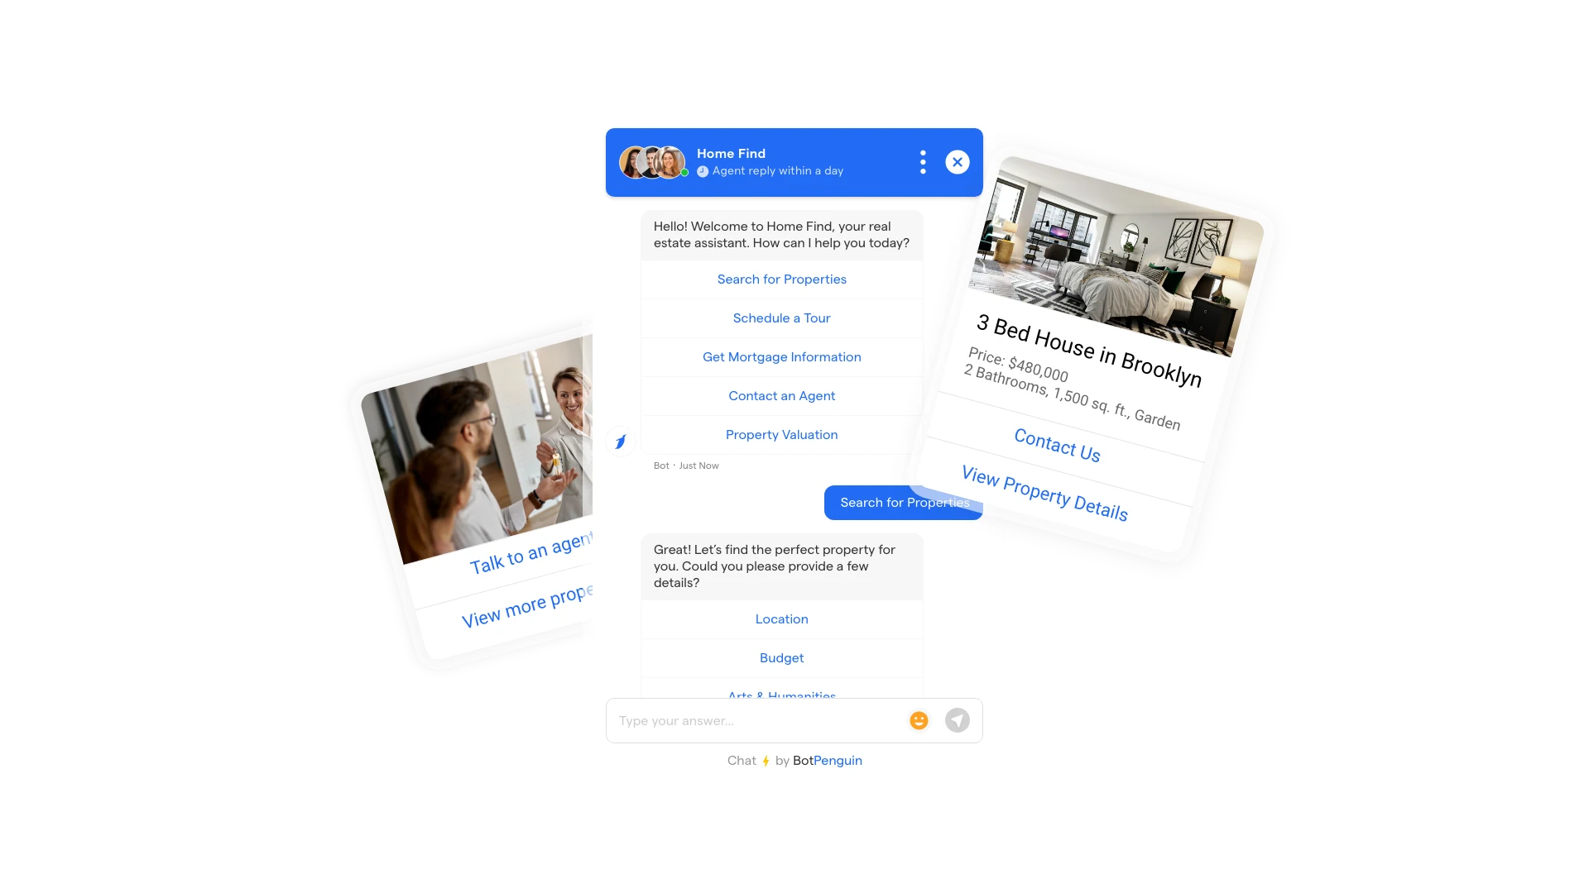Select Property Valuation menu option
The width and height of the screenshot is (1589, 893).
pos(781,434)
